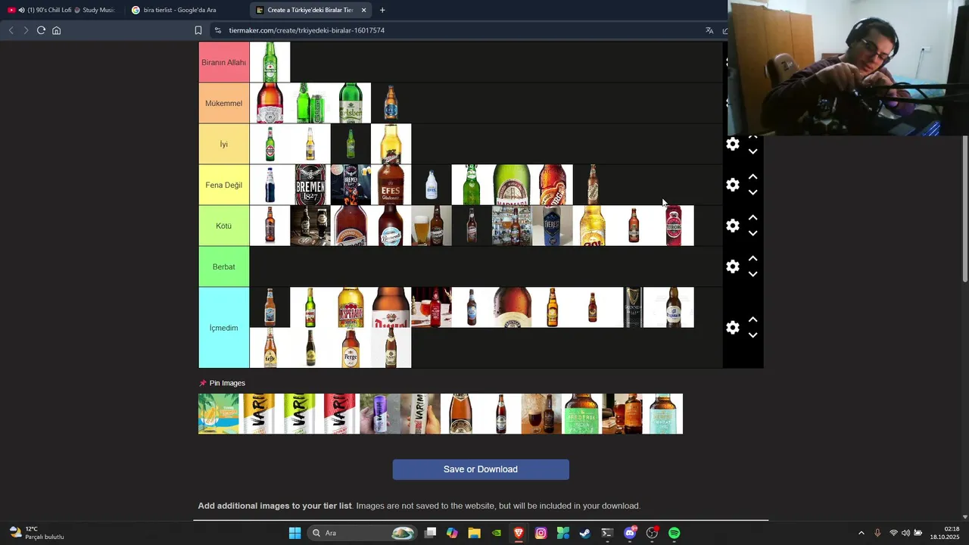The width and height of the screenshot is (969, 545).
Task: Move Kötü tier down with arrow
Action: coord(752,233)
